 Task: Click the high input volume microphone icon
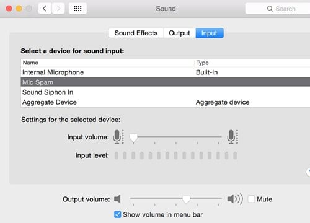coord(232,137)
